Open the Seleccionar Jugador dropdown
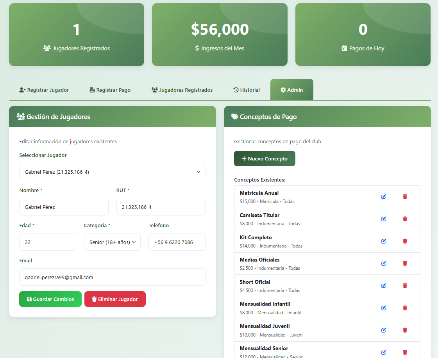Image resolution: width=438 pixels, height=358 pixels. pyautogui.click(x=112, y=172)
